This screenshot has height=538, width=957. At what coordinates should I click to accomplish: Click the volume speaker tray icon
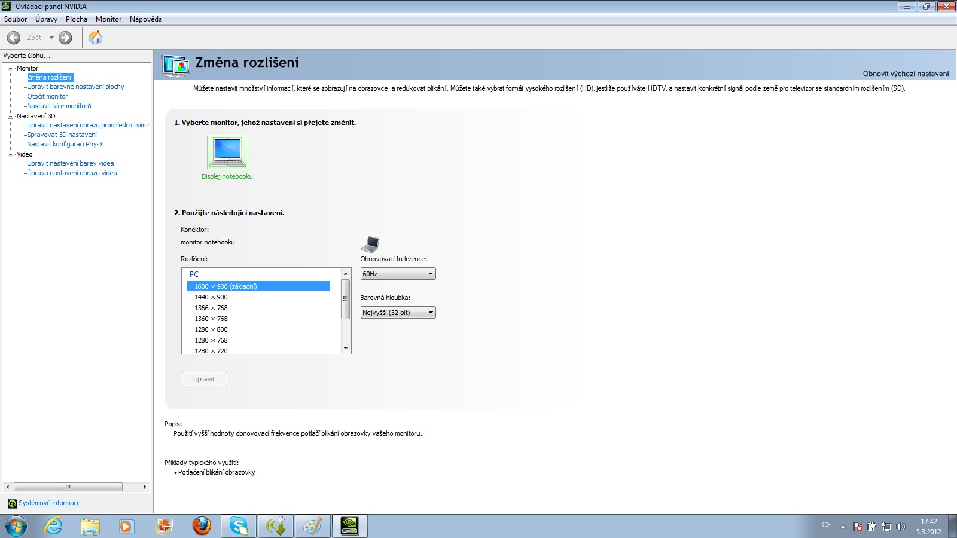901,527
